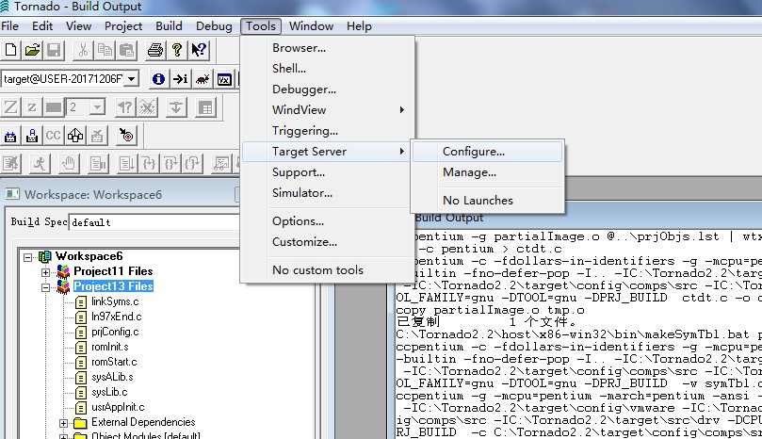Select Configure... in Target Server submenu

[487, 152]
